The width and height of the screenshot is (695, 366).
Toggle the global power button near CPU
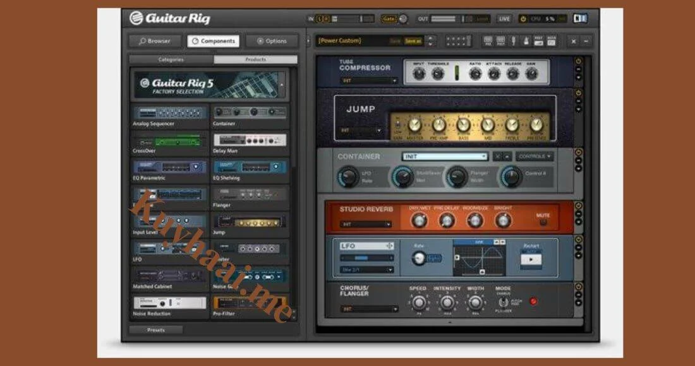click(x=523, y=18)
